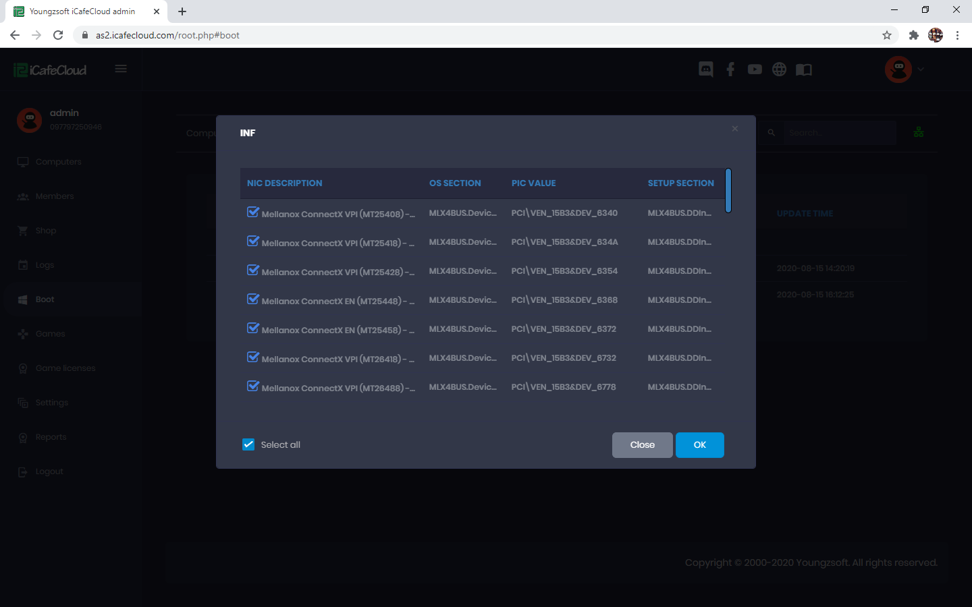
Task: Click the Discord icon in header
Action: tap(705, 69)
